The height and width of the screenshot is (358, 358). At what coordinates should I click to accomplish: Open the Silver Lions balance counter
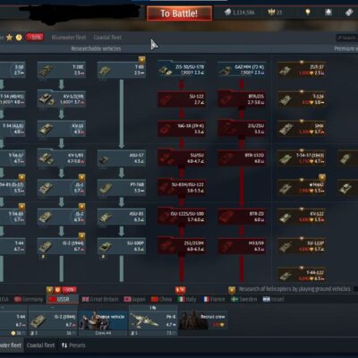(x=240, y=13)
